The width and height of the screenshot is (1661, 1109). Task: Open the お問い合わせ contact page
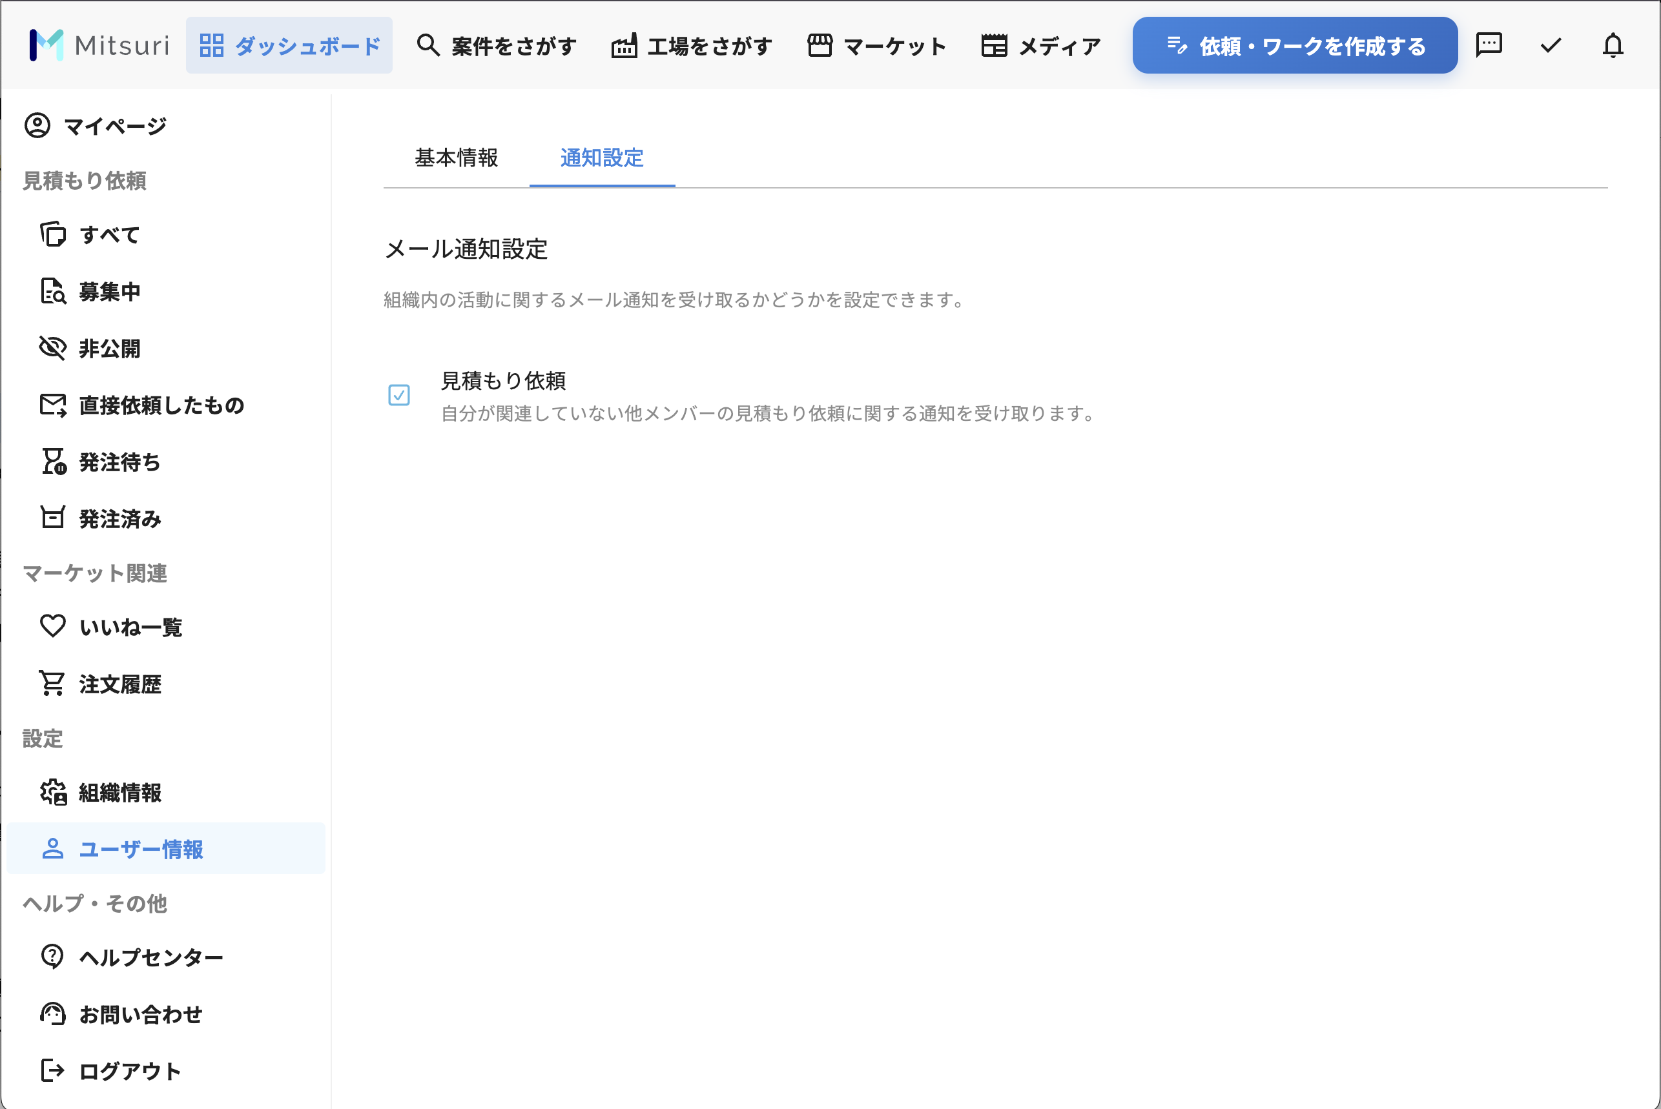(x=166, y=1014)
